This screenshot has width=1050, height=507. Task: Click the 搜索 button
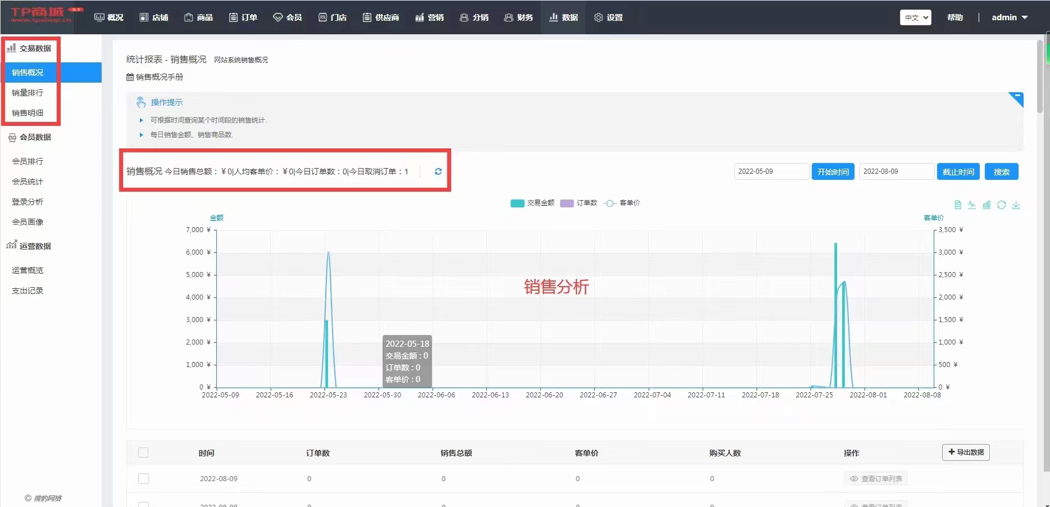[x=1001, y=171]
